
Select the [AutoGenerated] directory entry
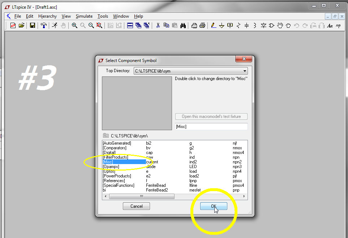(117, 143)
